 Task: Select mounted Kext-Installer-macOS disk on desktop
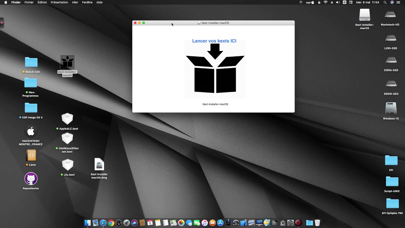[364, 15]
